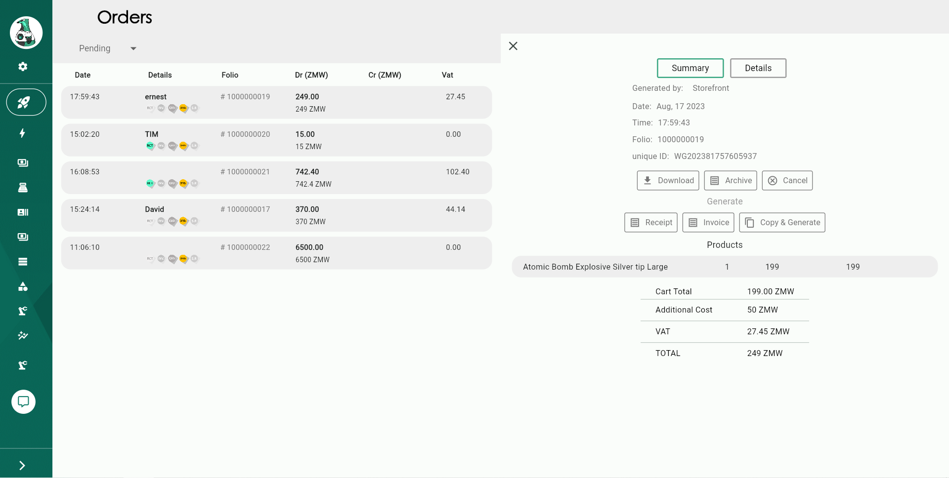The image size is (949, 478).
Task: Select the Summary tab
Action: tap(690, 68)
